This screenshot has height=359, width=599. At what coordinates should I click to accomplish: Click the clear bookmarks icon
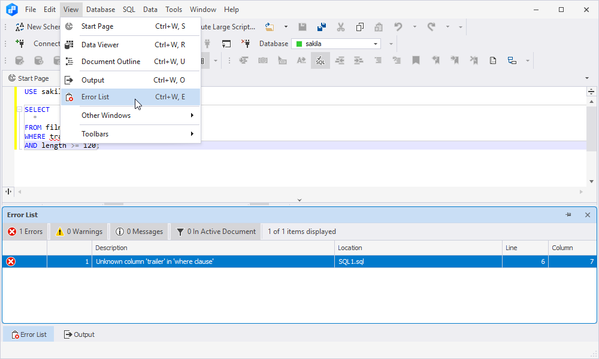(474, 60)
